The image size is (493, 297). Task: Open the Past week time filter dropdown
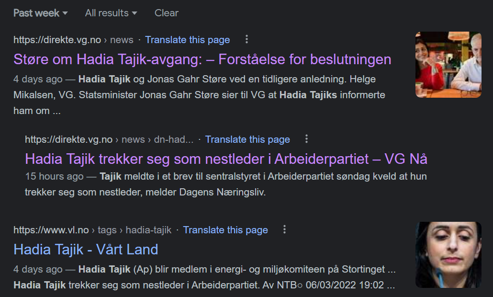[40, 13]
